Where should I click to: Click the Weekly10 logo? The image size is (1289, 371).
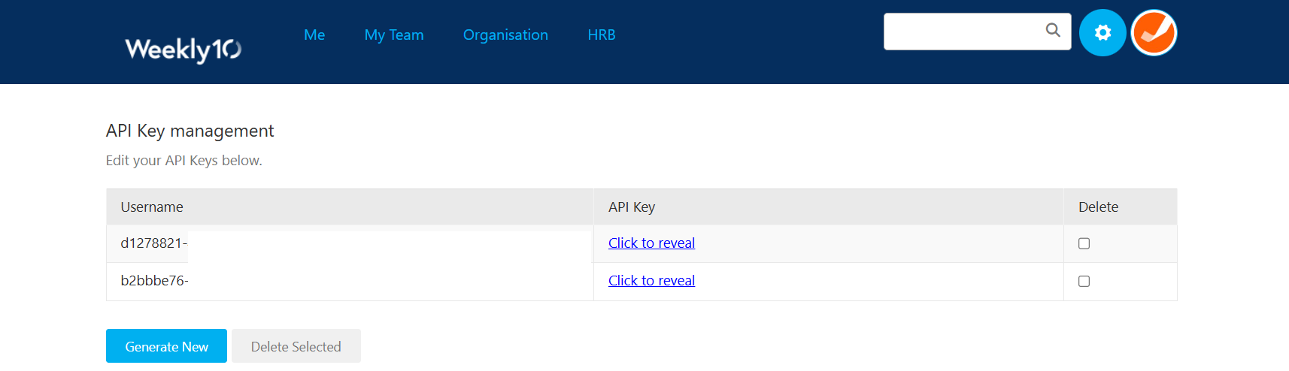click(183, 50)
